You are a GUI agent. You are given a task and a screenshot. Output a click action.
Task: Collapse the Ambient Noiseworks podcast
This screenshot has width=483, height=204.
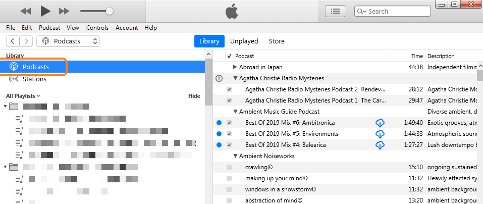point(235,156)
